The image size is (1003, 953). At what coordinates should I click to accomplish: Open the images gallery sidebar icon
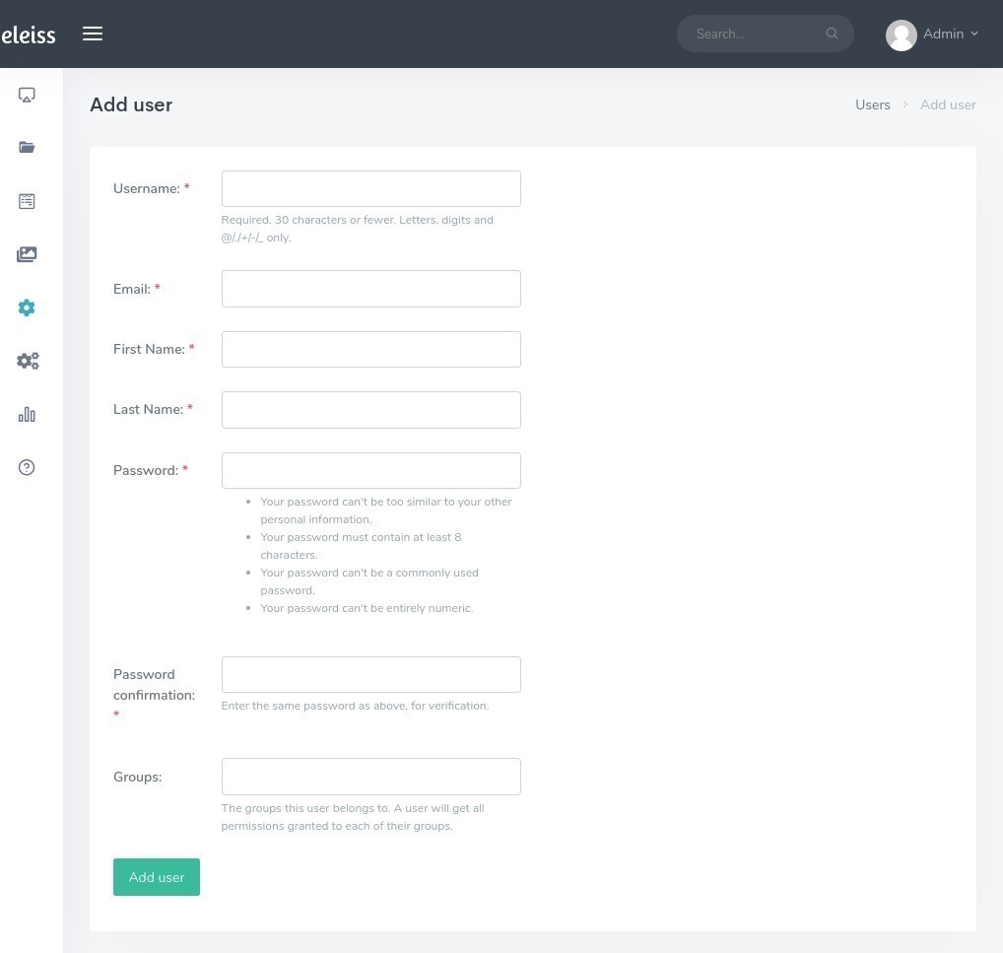click(x=27, y=254)
